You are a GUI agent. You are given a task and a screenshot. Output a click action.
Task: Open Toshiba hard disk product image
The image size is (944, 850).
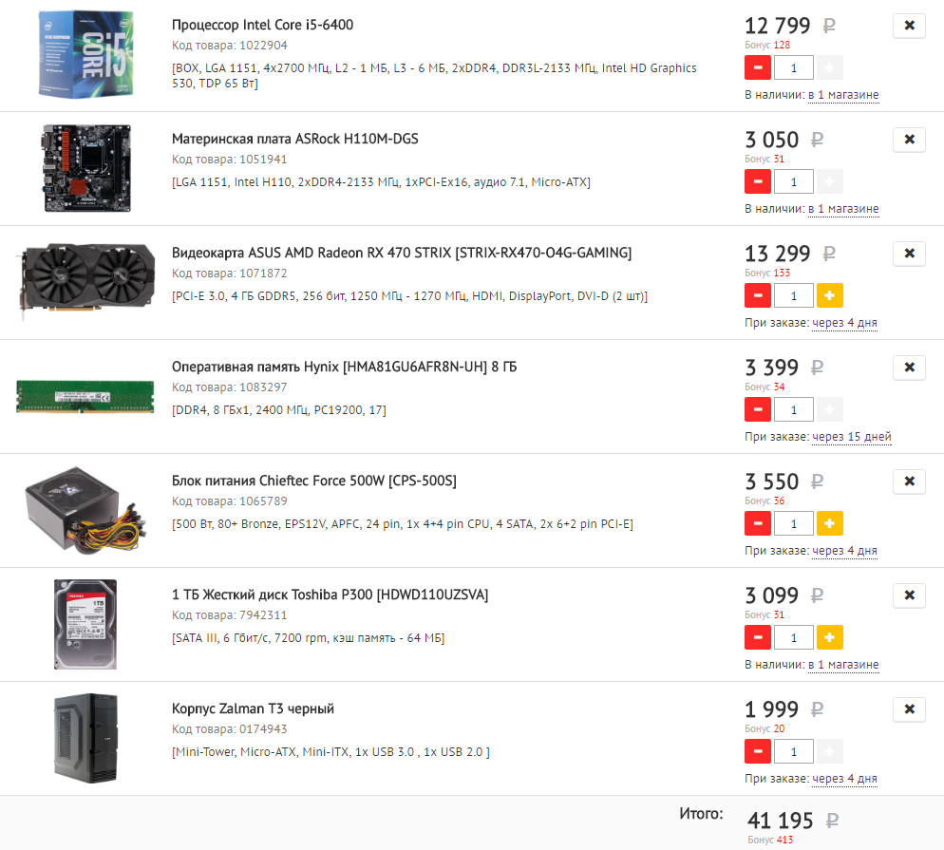(85, 624)
